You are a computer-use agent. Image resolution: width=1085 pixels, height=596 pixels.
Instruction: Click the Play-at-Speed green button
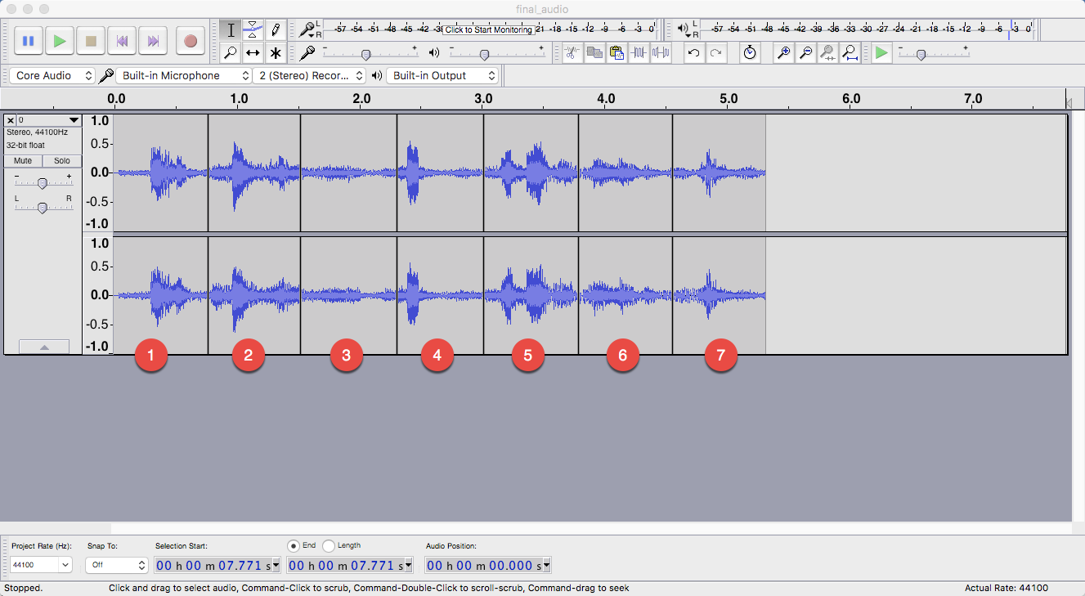pos(881,53)
